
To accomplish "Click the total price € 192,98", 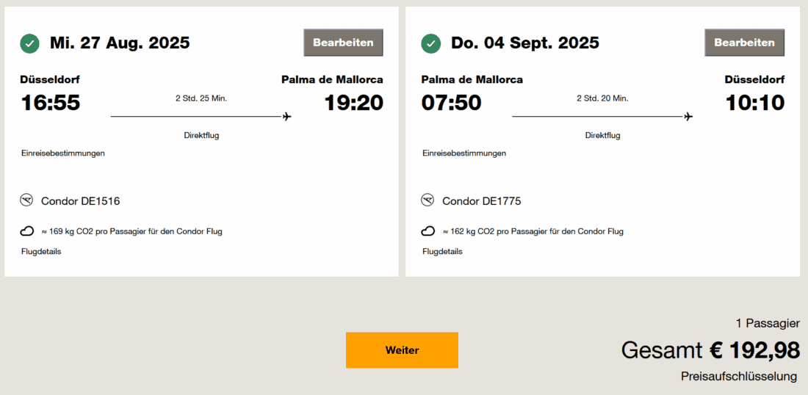I will pos(754,351).
